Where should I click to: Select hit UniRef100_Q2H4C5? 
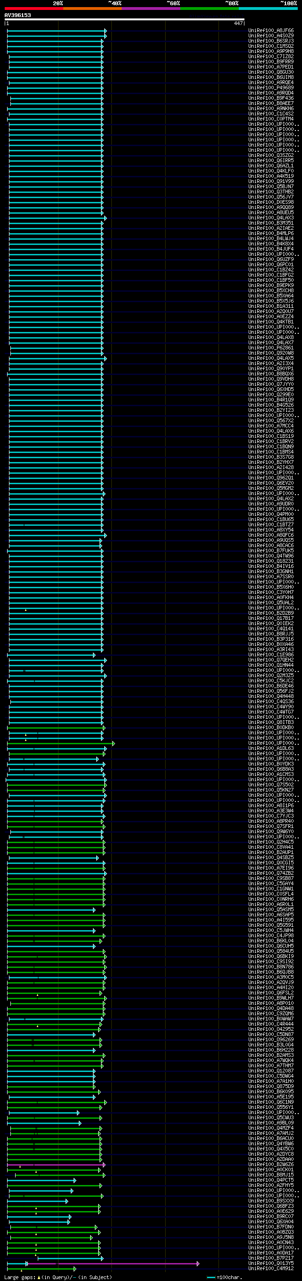(271, 842)
